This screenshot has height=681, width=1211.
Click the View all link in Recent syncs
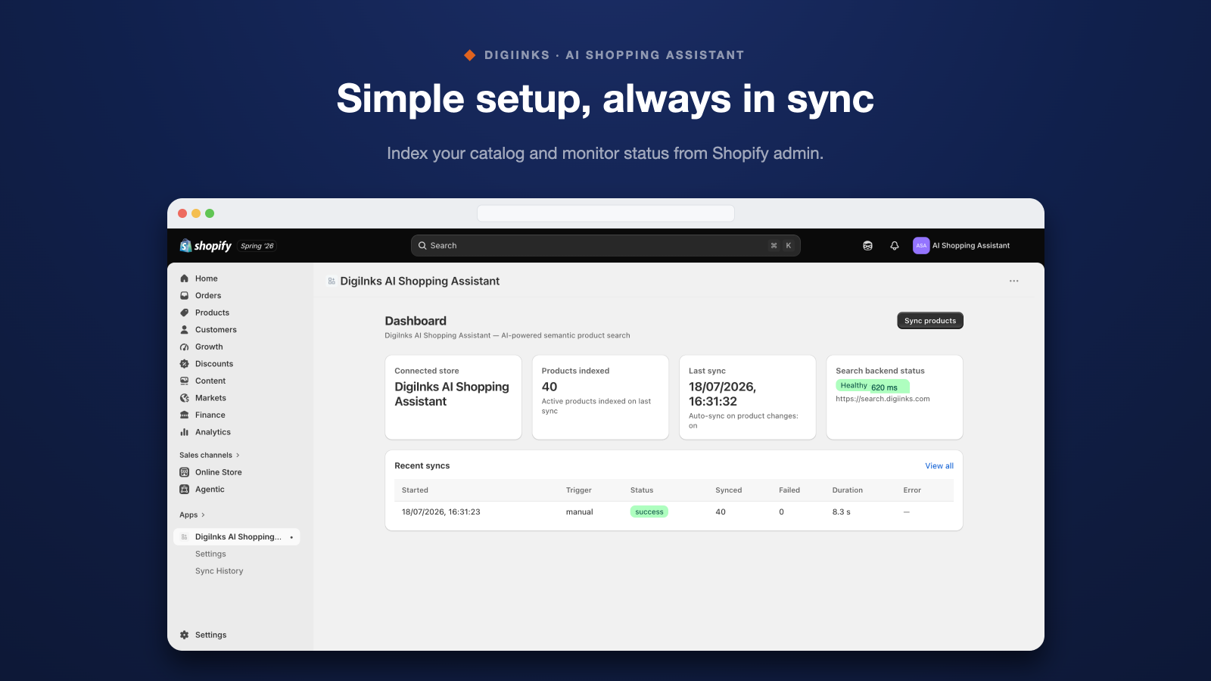click(x=939, y=466)
